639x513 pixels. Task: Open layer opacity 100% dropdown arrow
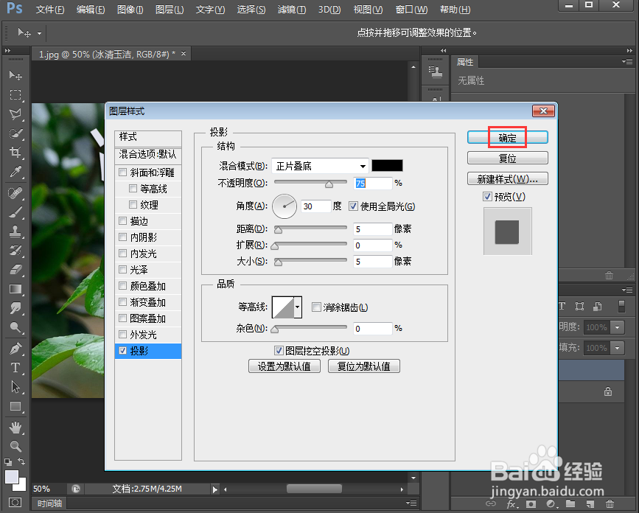618,327
